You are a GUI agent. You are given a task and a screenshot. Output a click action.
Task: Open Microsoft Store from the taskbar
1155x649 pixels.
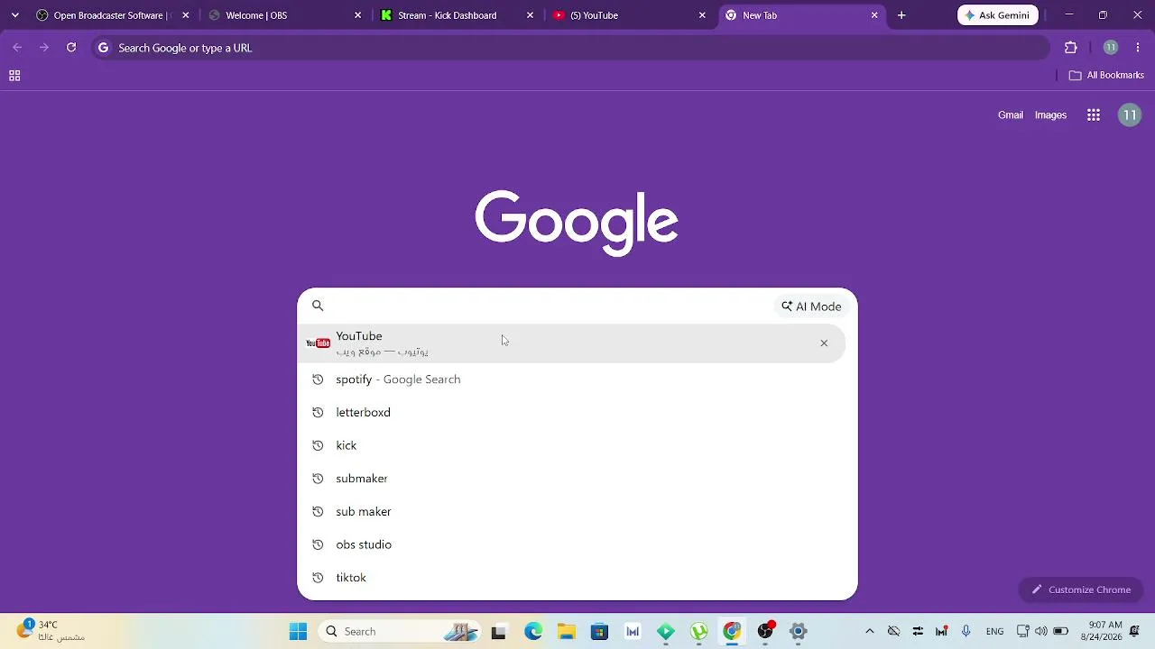[x=600, y=631]
